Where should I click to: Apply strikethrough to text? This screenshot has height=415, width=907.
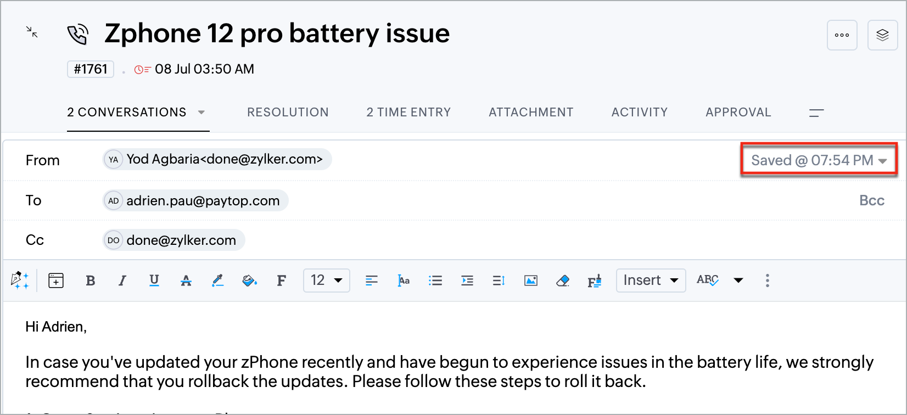pos(186,281)
